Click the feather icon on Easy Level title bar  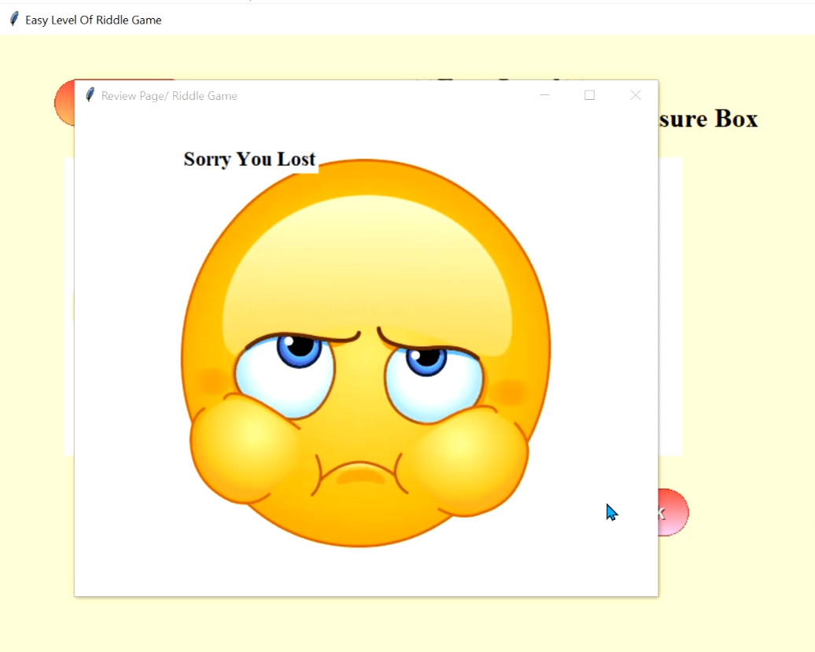13,19
